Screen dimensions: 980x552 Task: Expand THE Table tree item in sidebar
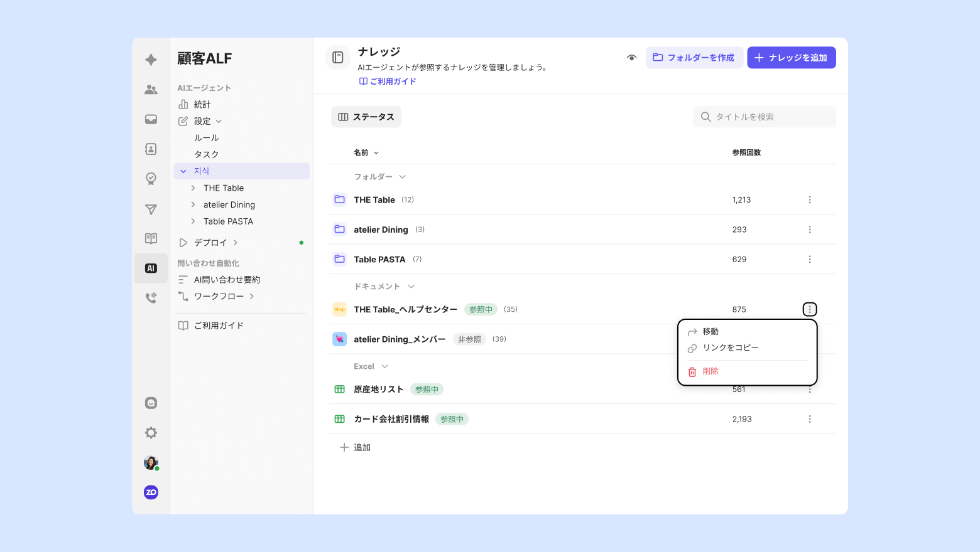click(x=193, y=188)
